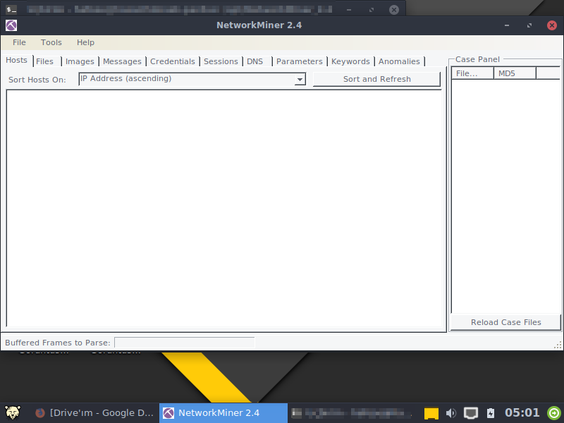The height and width of the screenshot is (423, 564).
Task: Maximize the NetworkMiner window
Action: click(529, 25)
